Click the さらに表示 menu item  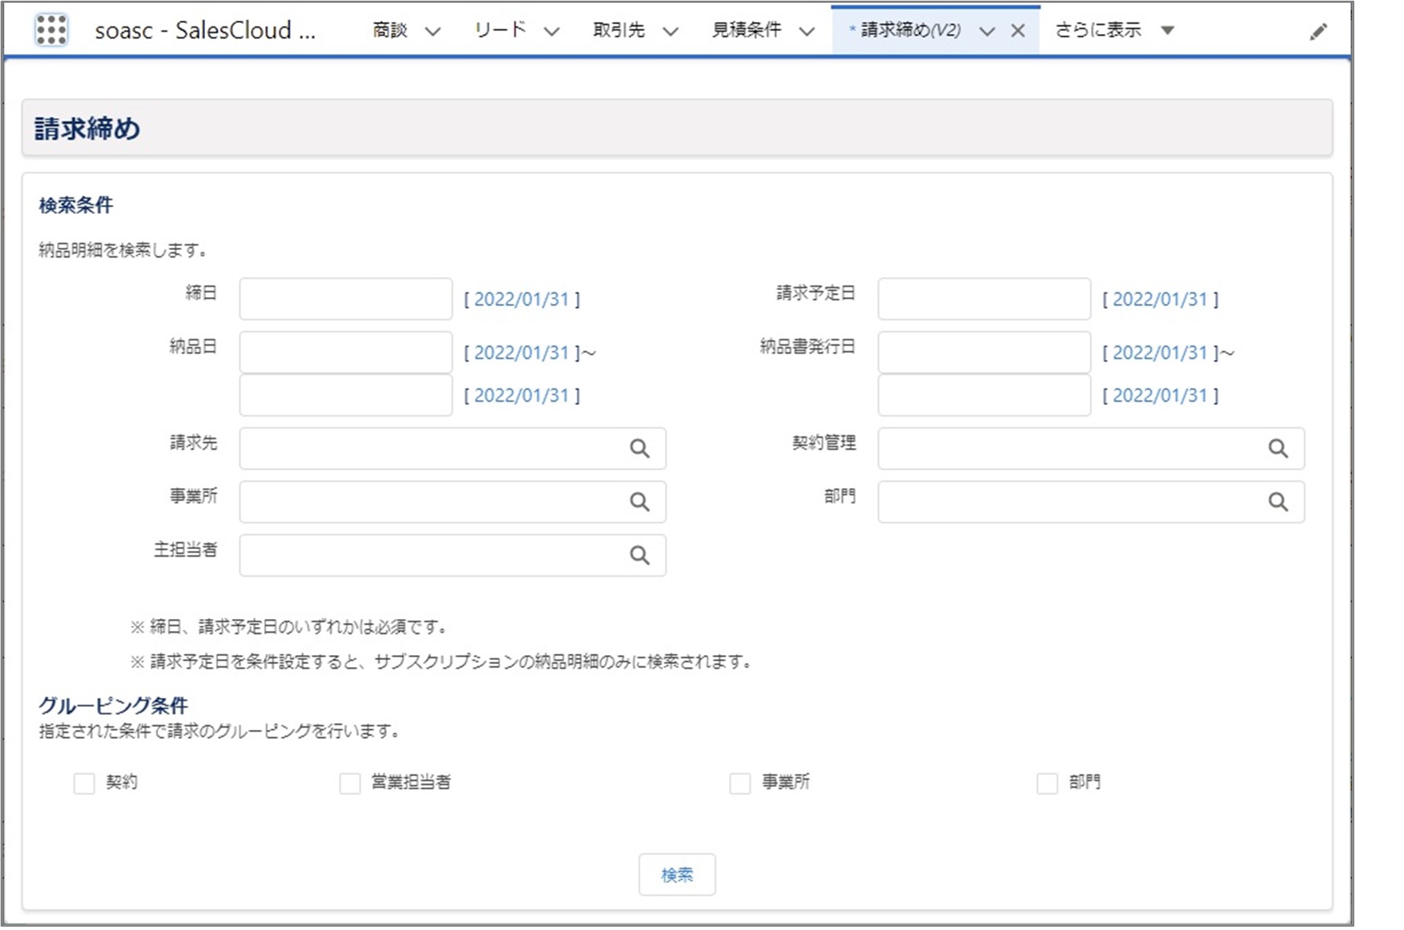pyautogui.click(x=1098, y=30)
